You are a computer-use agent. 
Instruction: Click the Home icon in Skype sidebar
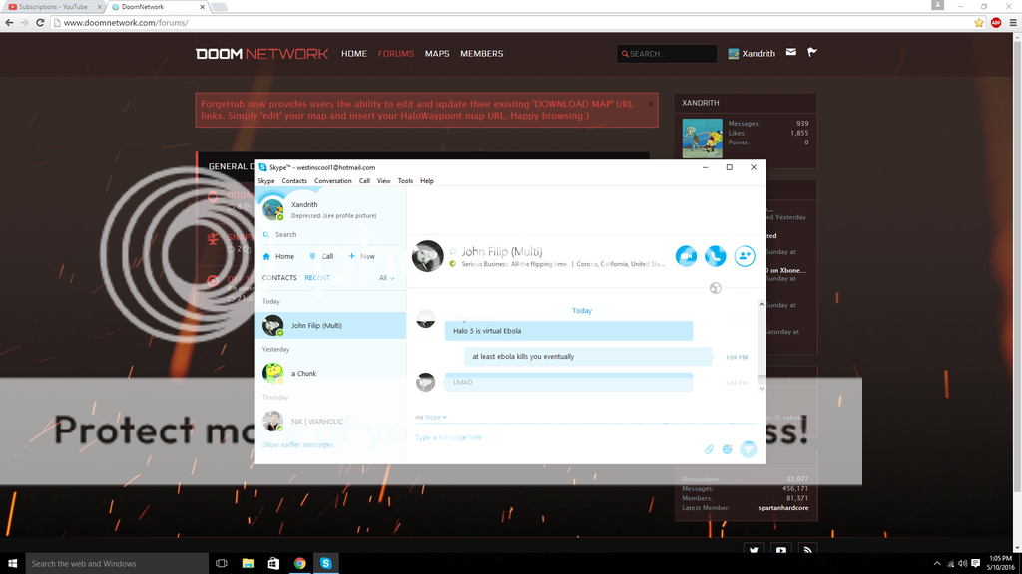(266, 256)
